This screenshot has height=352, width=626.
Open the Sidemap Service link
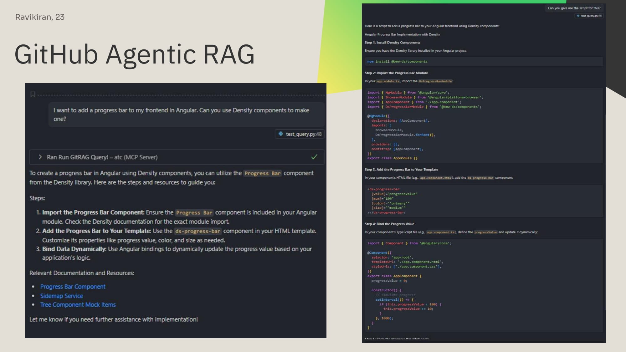click(x=62, y=296)
